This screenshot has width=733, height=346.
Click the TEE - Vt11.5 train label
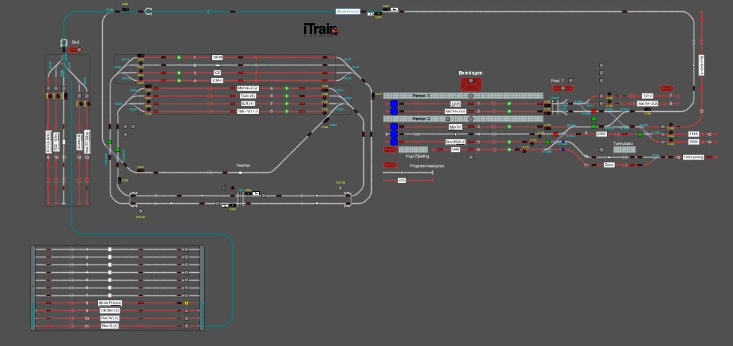click(x=248, y=111)
